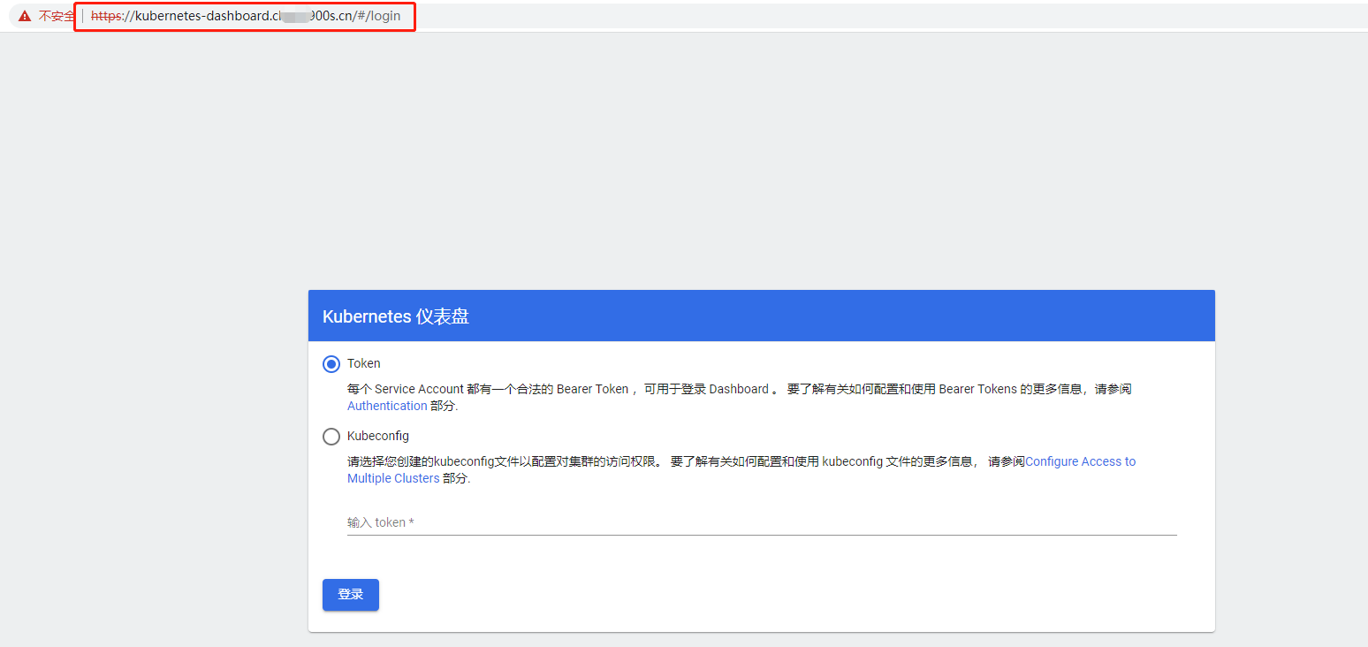Choose the Kubeconfig radio button
The image size is (1368, 647).
(331, 437)
